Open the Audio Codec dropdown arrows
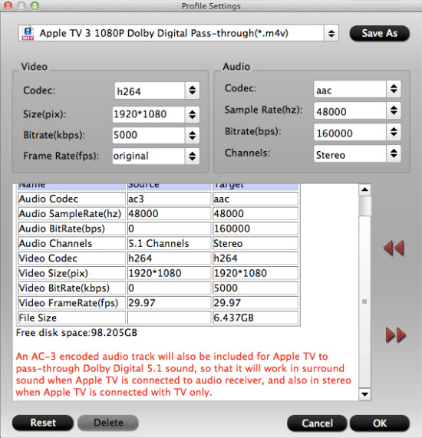 tap(394, 89)
